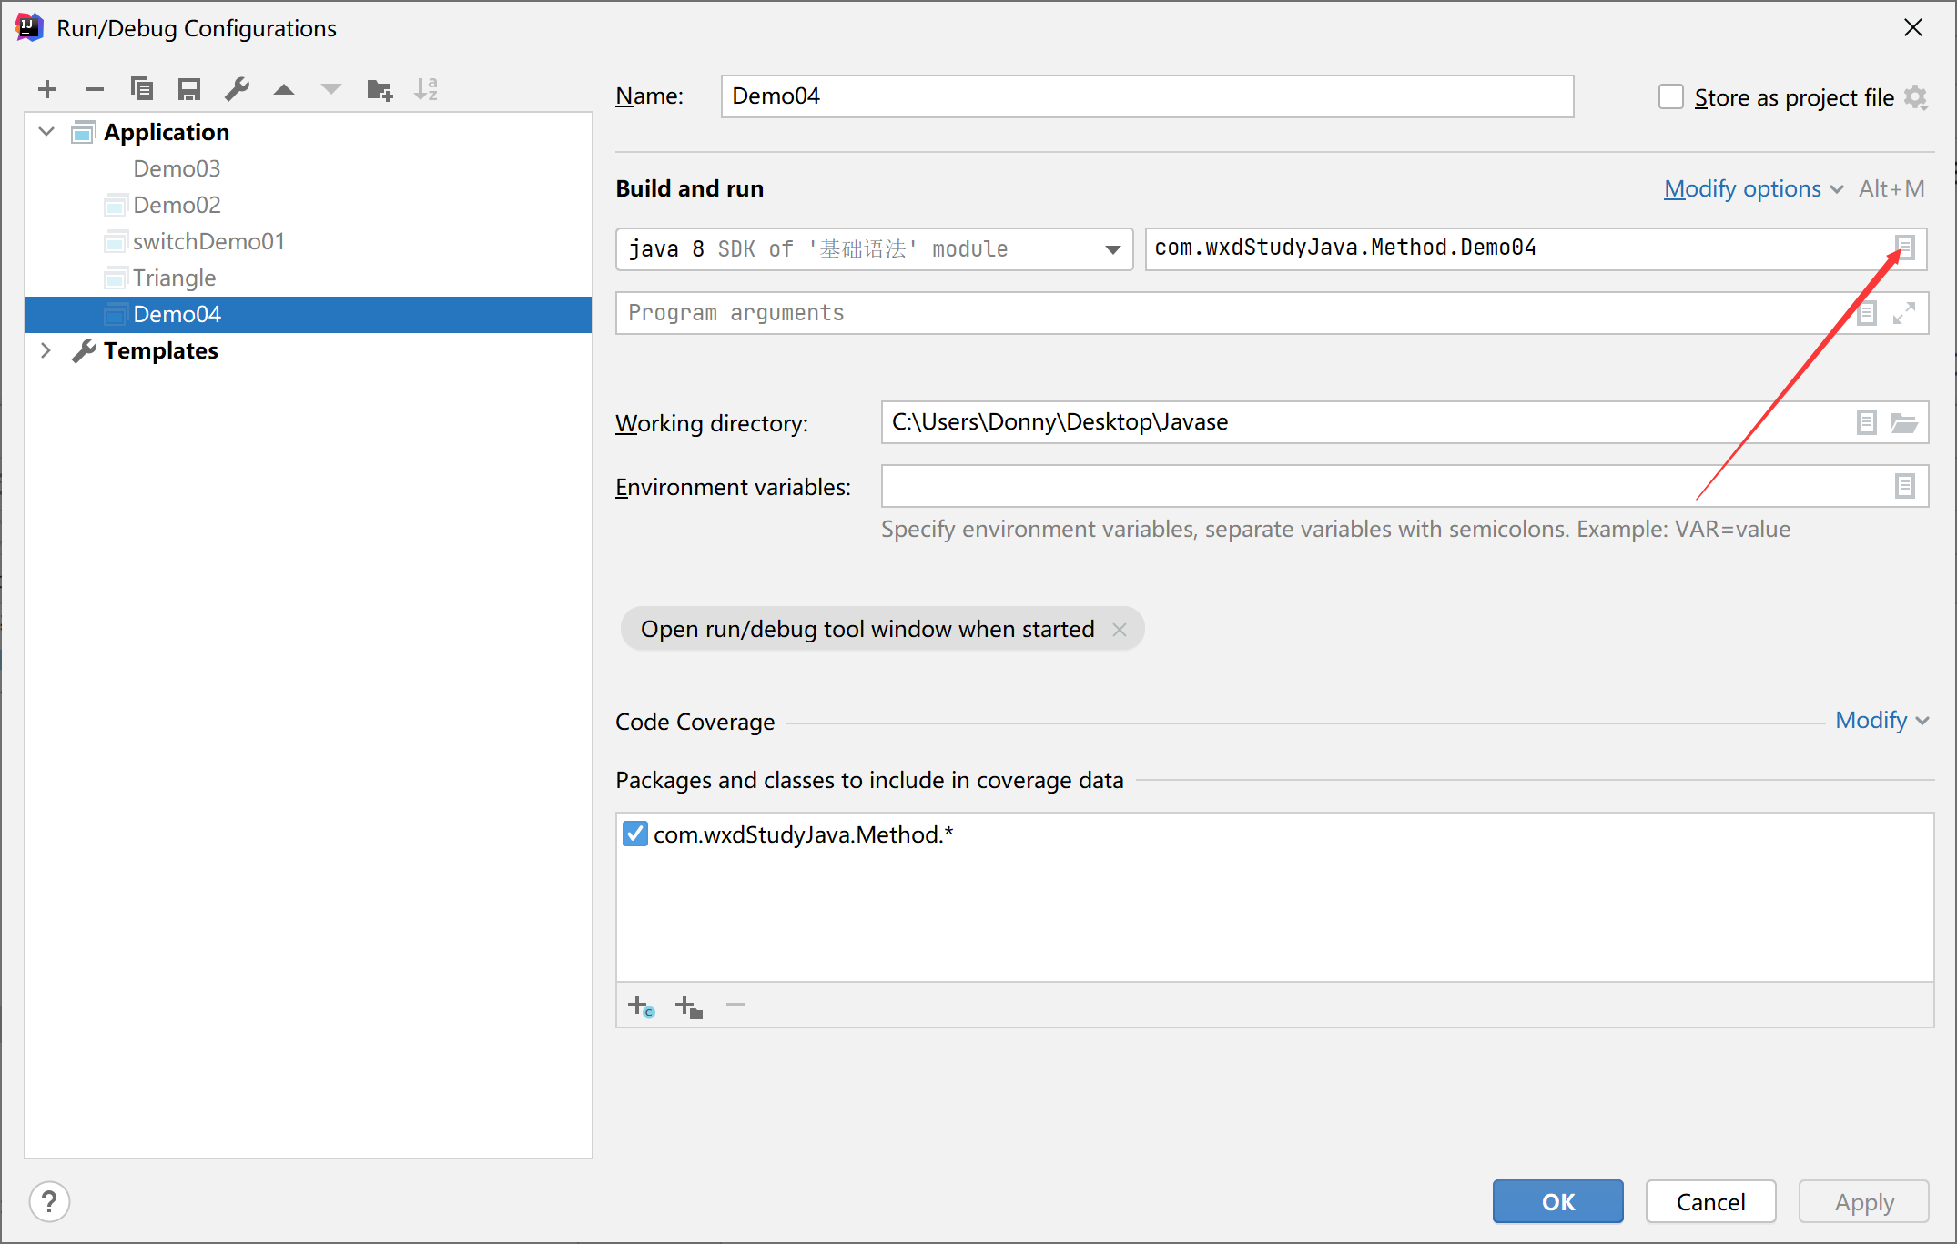
Task: Add a new run configuration
Action: [x=47, y=89]
